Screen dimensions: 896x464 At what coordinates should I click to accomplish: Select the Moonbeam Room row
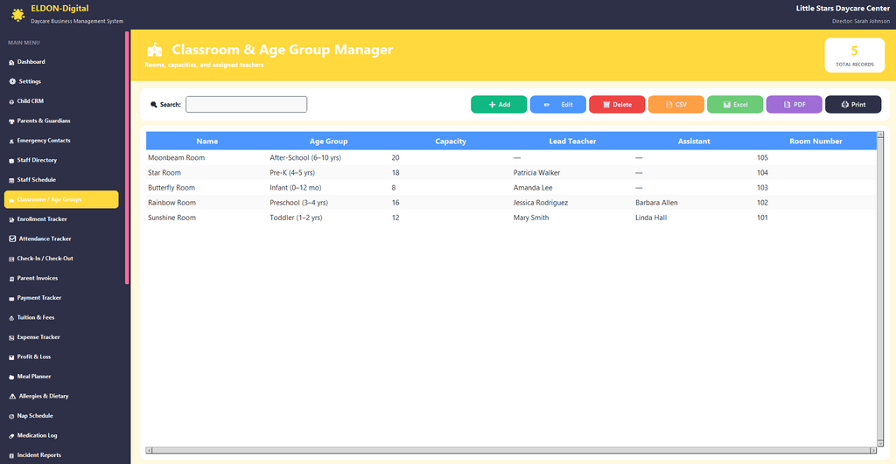[x=511, y=157]
